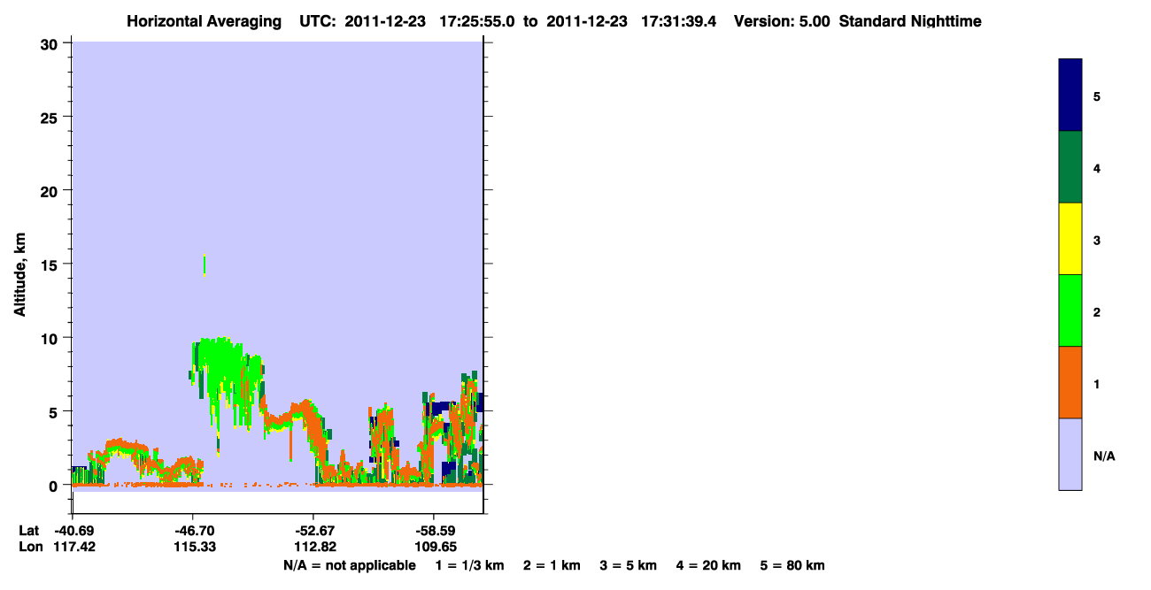The image size is (1151, 590).
Task: Click the 15 km altitude tick label
Action: click(51, 264)
